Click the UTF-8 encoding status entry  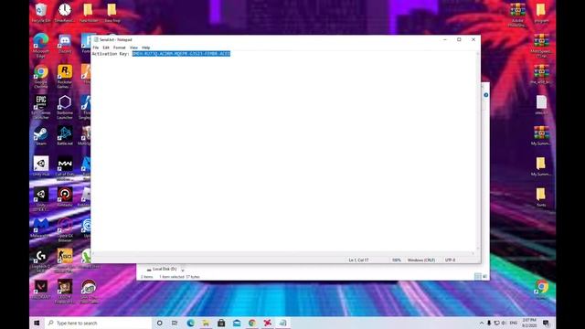point(450,260)
